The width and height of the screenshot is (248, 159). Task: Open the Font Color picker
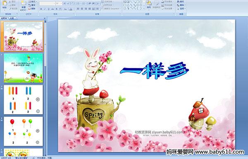click(x=71, y=9)
